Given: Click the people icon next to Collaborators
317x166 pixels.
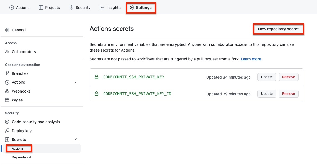Looking at the screenshot, I should pos(7,51).
